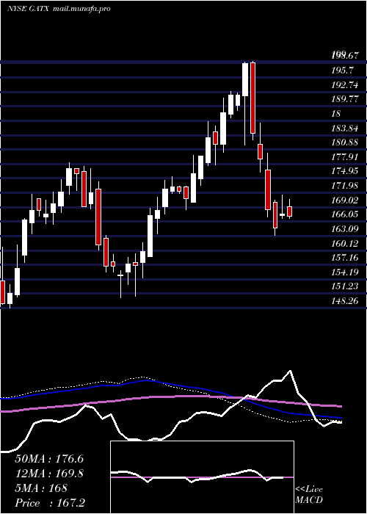This screenshot has height=514, width=367.
Task: Select the 154.19 price level label
Action: point(345,272)
